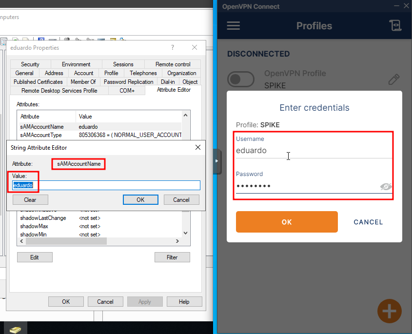Switch to the Member Of tab

pyautogui.click(x=83, y=82)
